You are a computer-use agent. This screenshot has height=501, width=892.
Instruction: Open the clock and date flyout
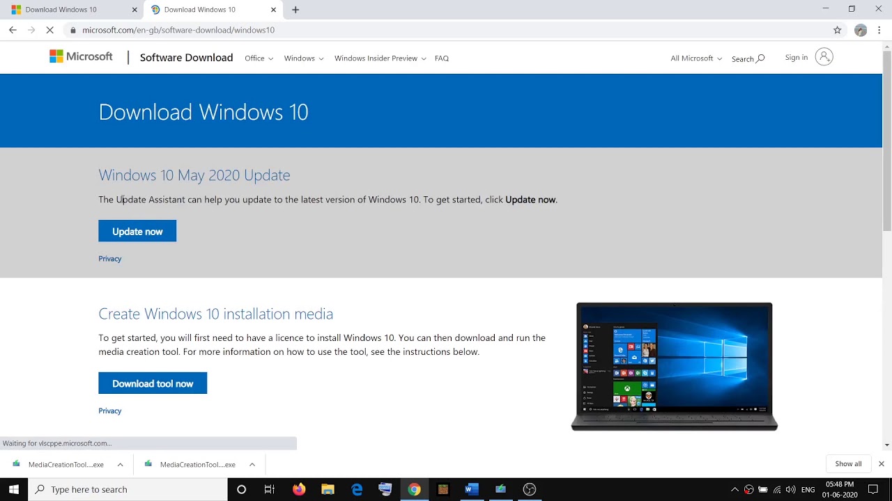point(841,489)
